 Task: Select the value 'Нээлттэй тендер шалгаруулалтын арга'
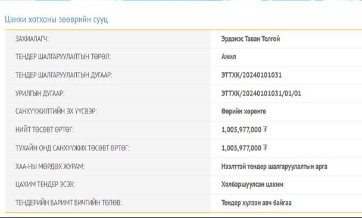click(x=274, y=166)
